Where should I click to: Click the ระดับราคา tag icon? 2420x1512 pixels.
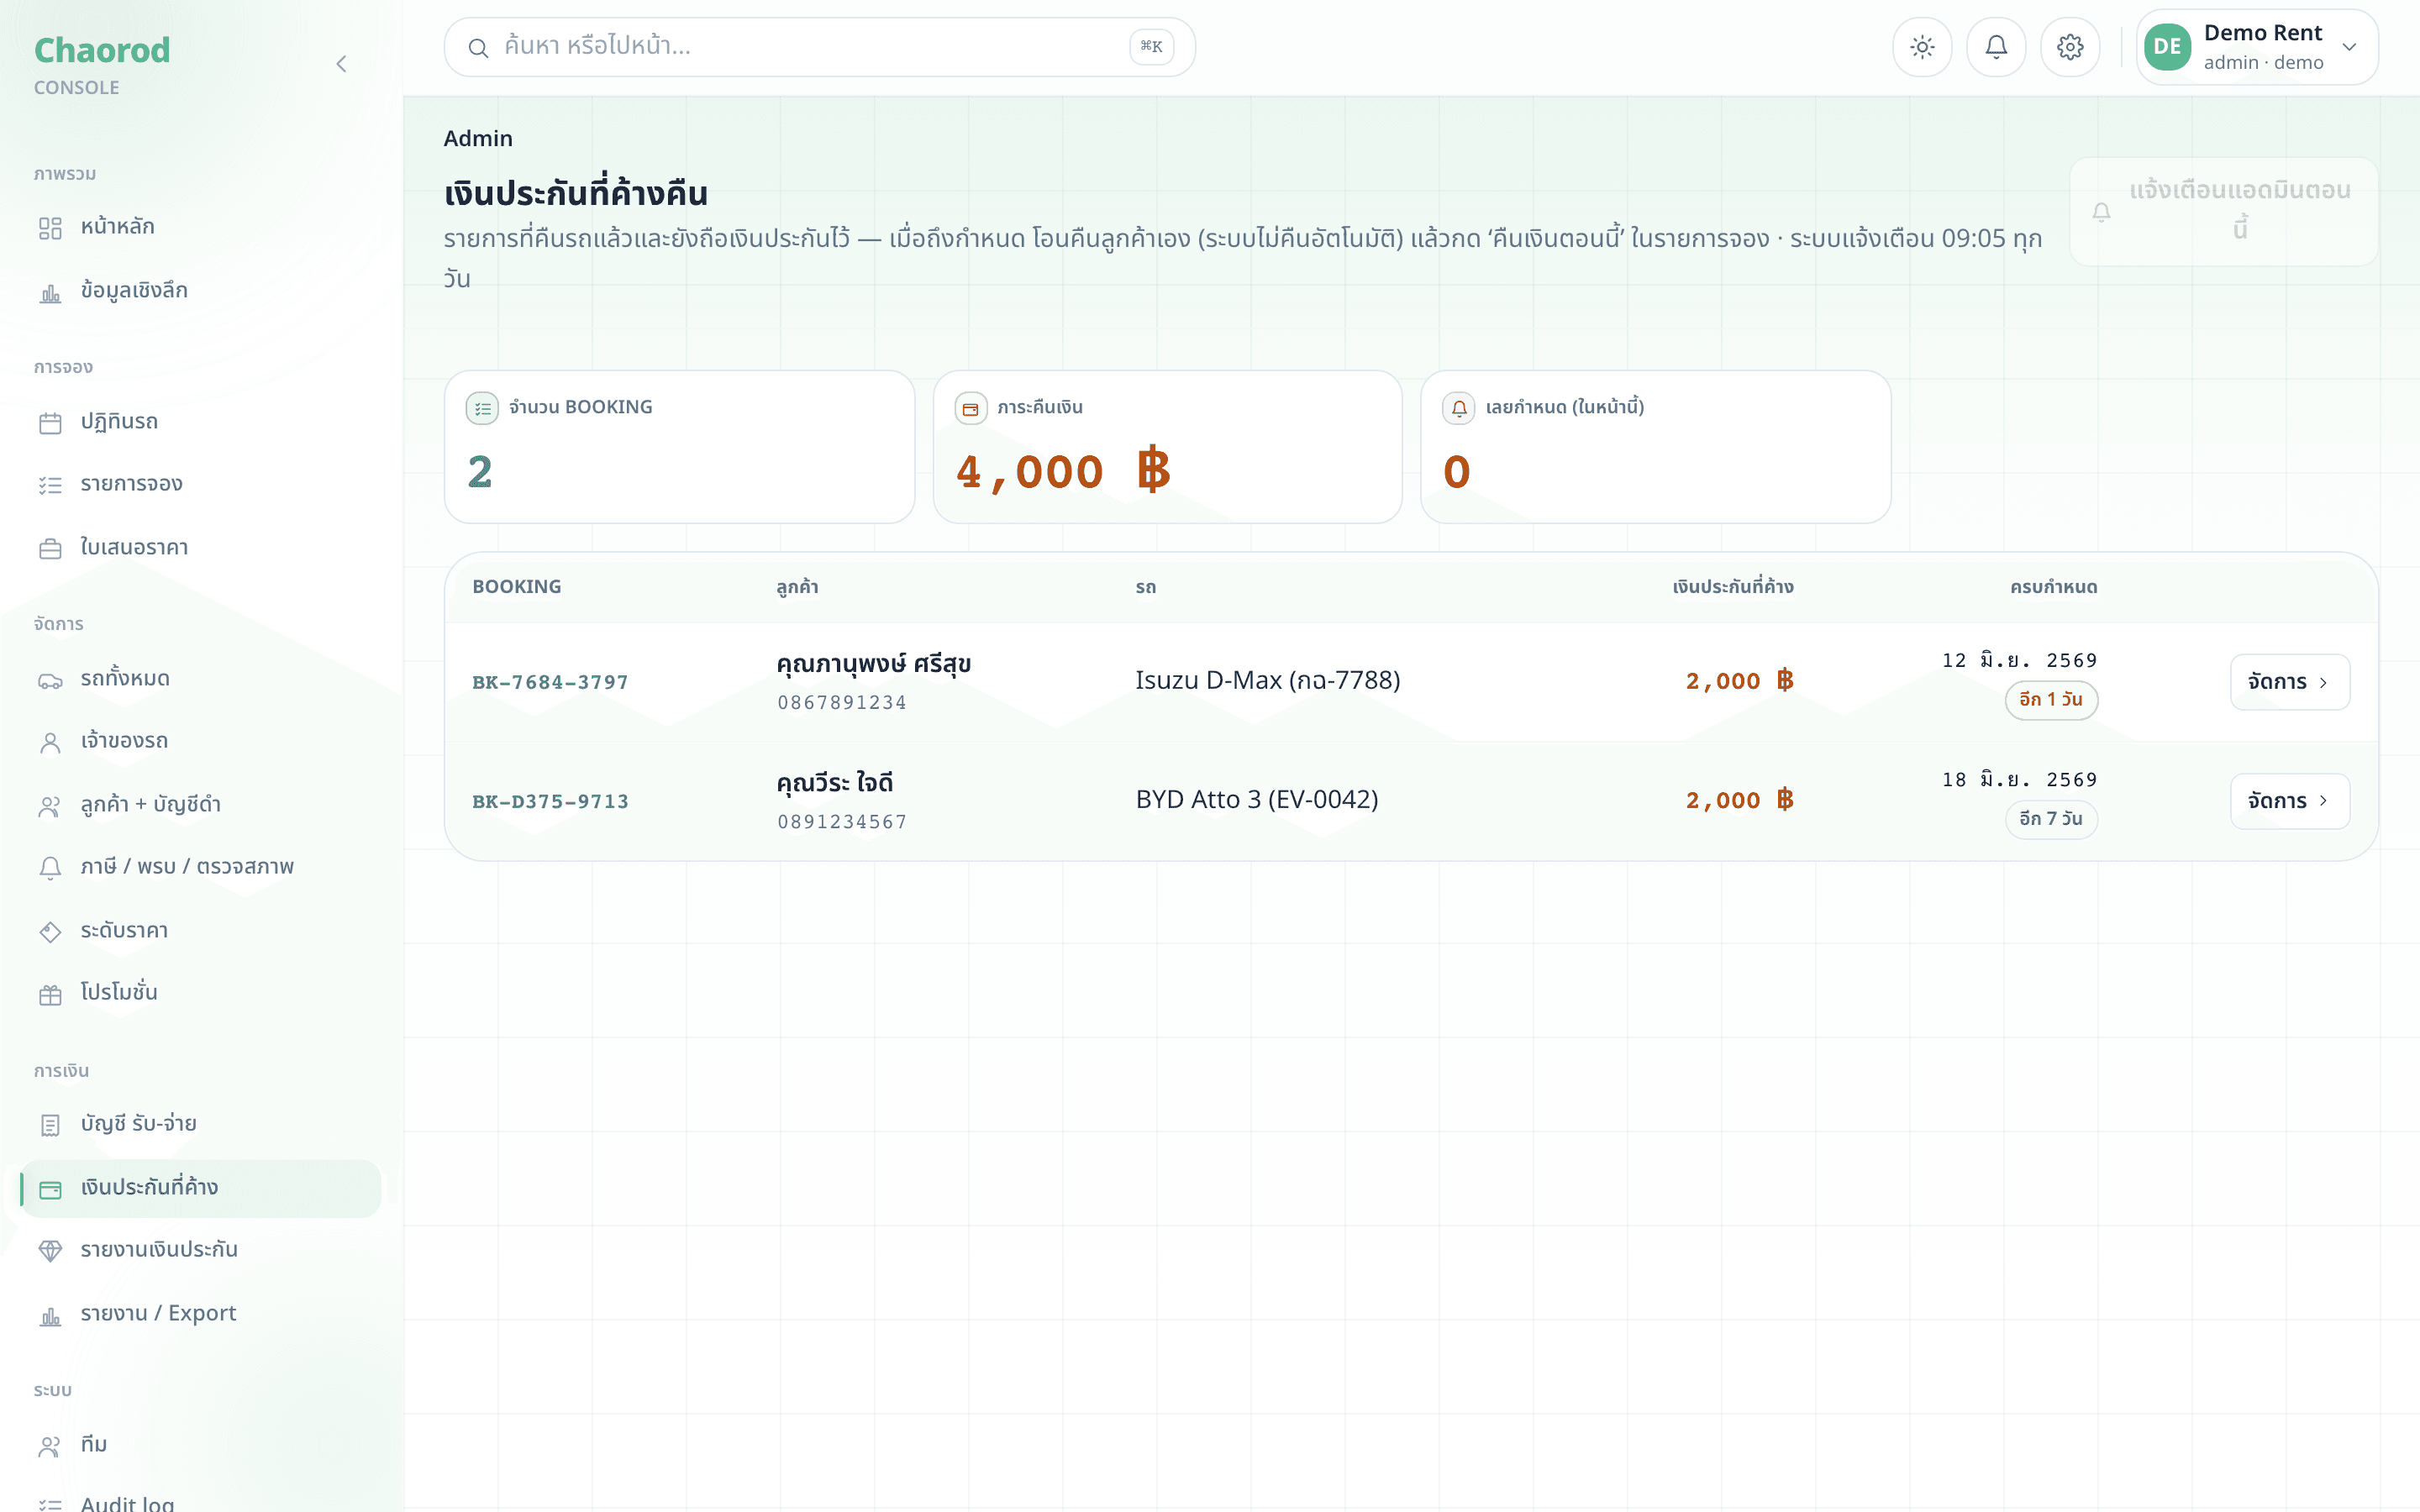[x=50, y=932]
